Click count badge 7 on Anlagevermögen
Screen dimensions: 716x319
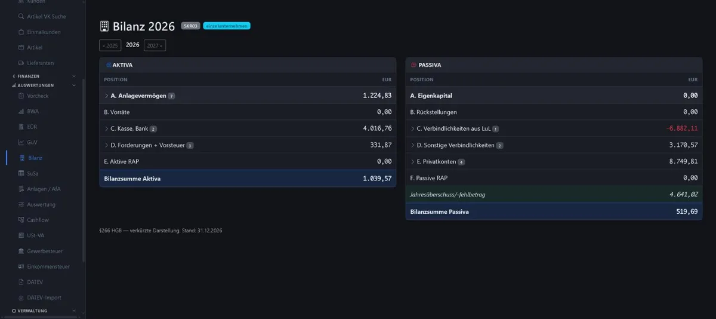[x=171, y=96]
